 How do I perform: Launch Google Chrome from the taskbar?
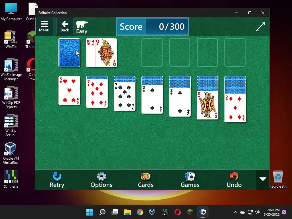[140, 212]
